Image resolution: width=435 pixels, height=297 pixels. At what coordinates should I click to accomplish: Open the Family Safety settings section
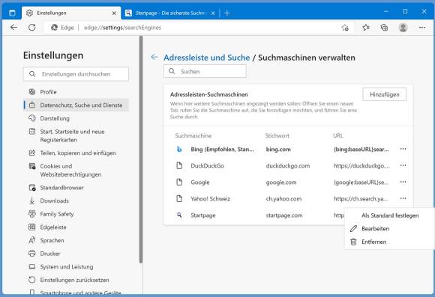pos(76,214)
